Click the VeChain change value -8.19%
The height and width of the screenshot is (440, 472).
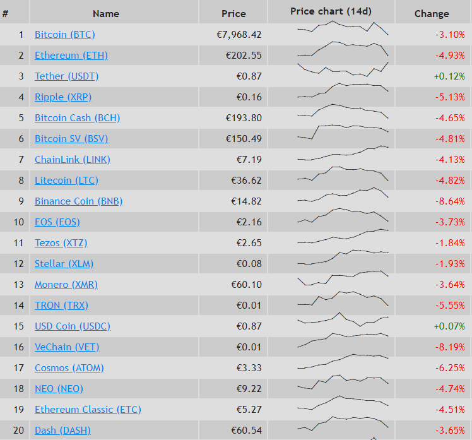450,347
